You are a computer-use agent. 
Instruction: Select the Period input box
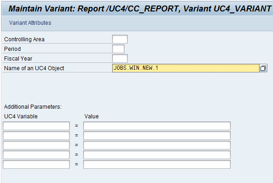coord(119,49)
